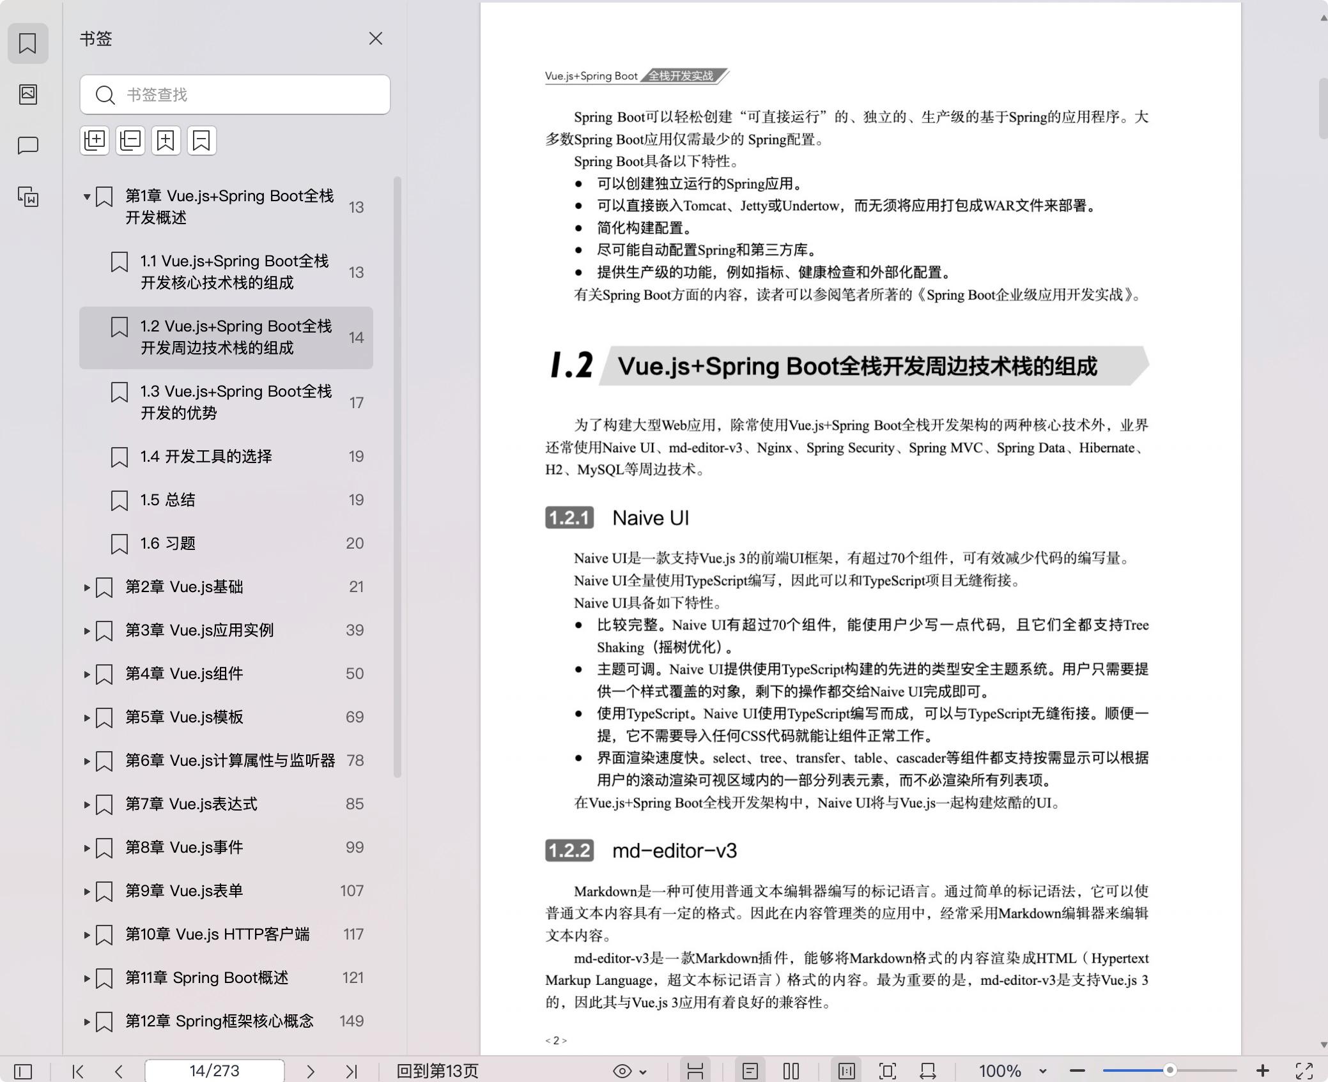Go to bookmark 1.5 总结

tap(226, 500)
